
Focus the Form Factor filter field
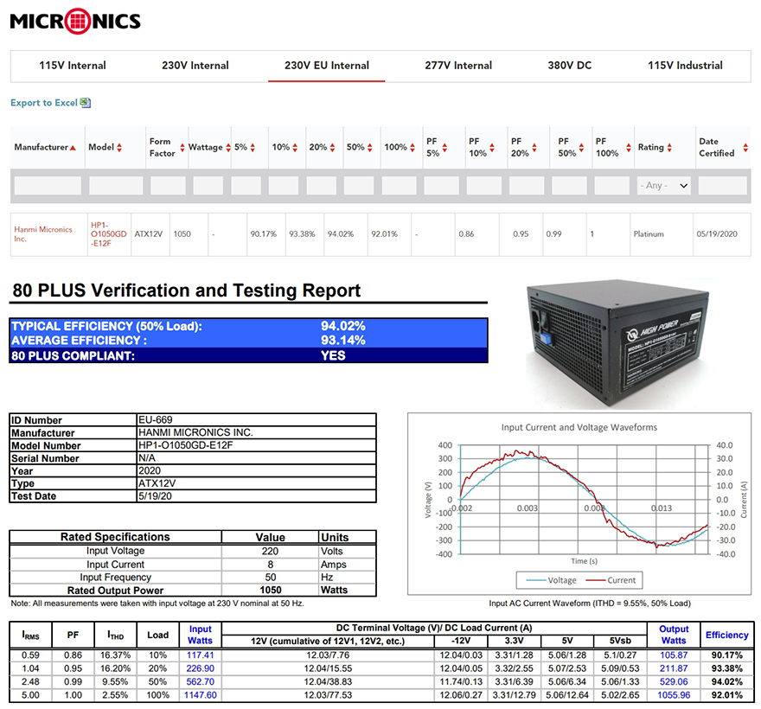pyautogui.click(x=168, y=185)
